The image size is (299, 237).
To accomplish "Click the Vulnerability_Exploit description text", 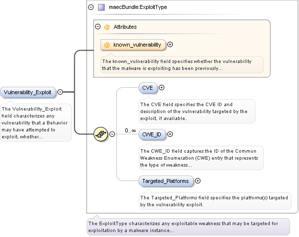I will tap(35, 122).
